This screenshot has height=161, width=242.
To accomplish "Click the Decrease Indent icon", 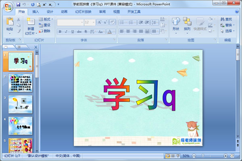I will (141, 23).
